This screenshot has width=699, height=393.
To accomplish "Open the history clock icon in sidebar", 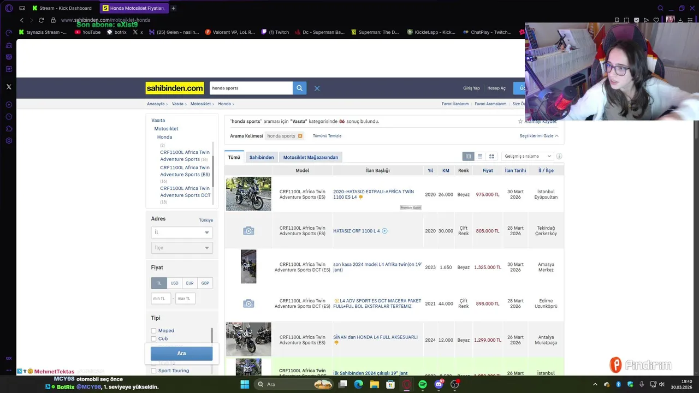I will tap(9, 117).
